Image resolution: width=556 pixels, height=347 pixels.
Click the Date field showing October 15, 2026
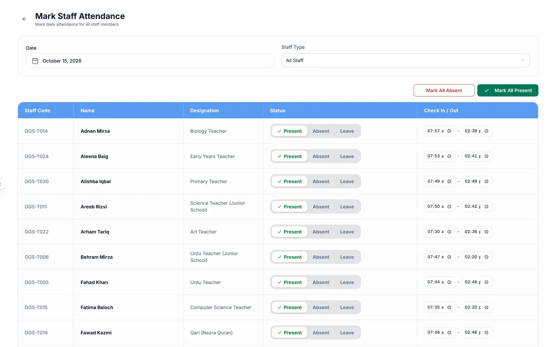point(150,61)
